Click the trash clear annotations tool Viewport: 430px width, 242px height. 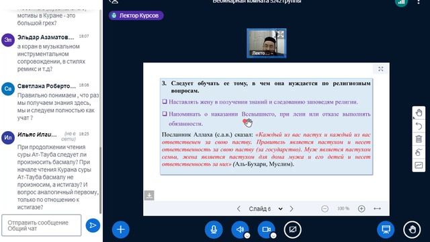[419, 139]
